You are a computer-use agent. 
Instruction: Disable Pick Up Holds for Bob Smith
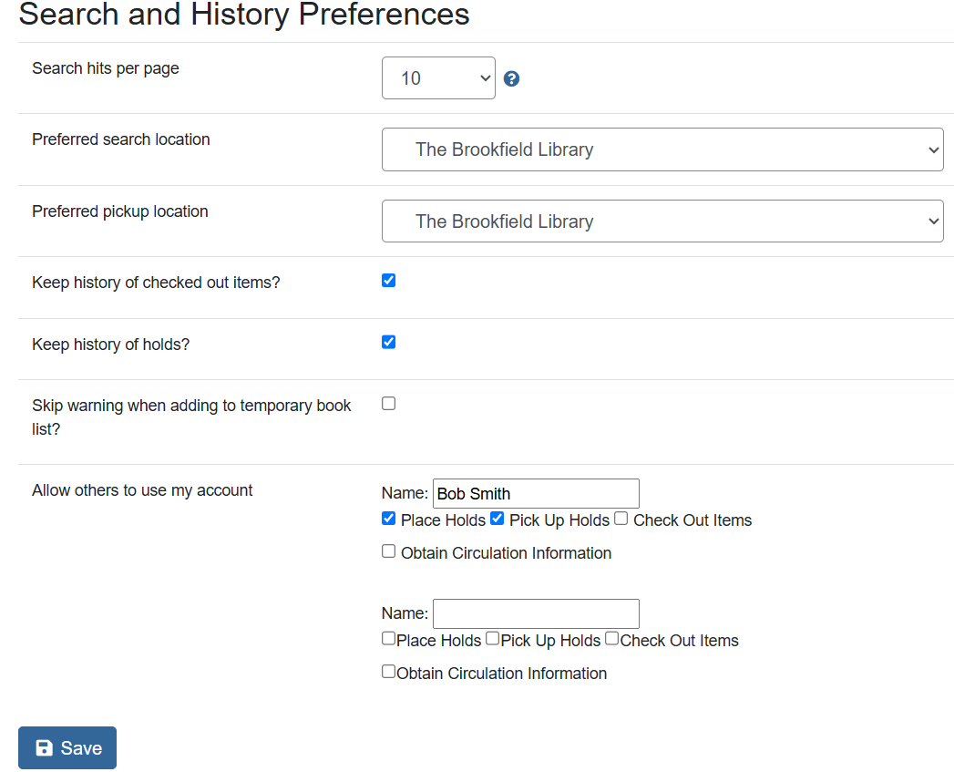pos(497,518)
